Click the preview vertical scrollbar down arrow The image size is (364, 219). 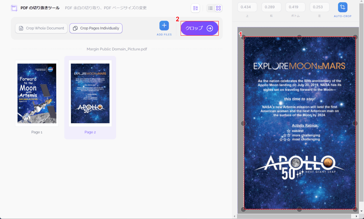click(362, 211)
